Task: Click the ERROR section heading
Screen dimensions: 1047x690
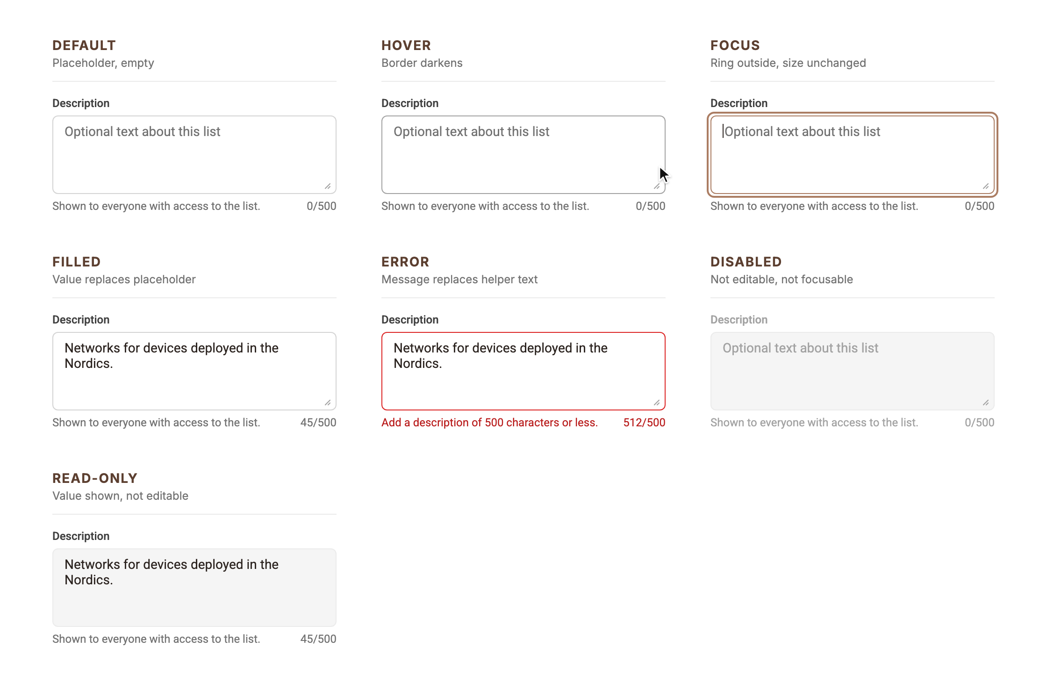Action: pos(405,262)
